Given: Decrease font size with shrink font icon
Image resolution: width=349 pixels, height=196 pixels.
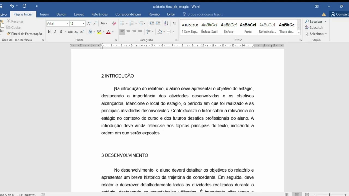Looking at the screenshot, I should click(95, 23).
